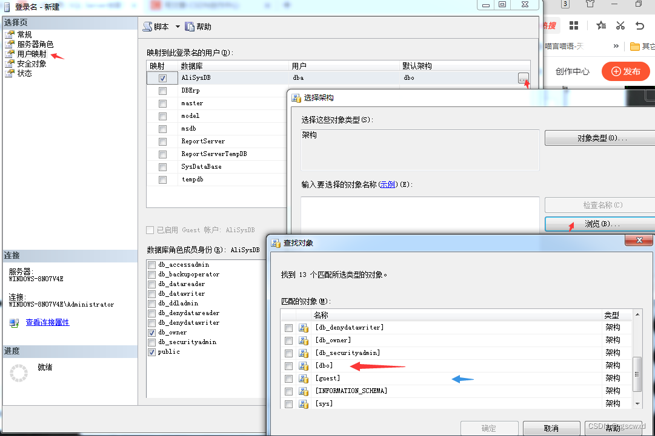
Task: Click the 发布 button in browser
Action: tap(626, 71)
